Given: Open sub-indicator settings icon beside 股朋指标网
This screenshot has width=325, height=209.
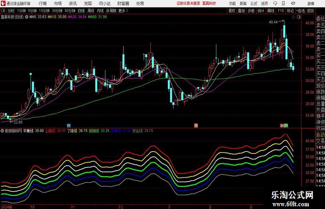Looking at the screenshot, I should [2, 131].
